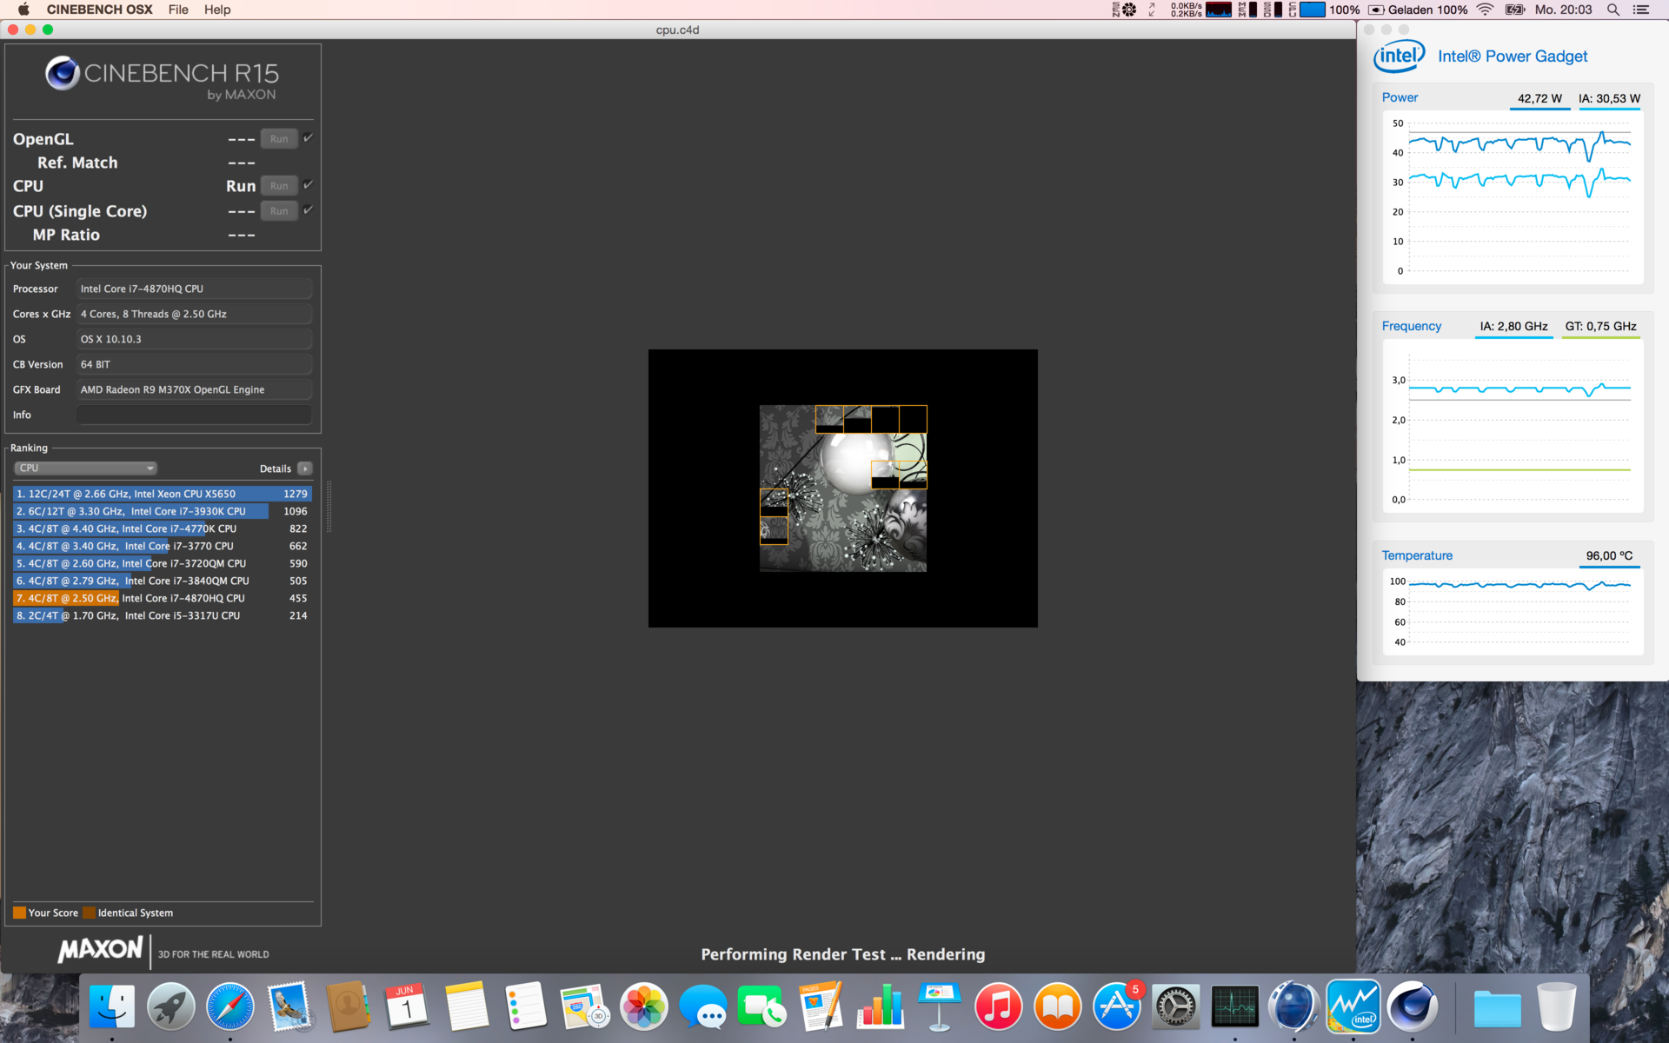This screenshot has height=1043, width=1669.
Task: Open Activity Monitor from the dock
Action: pyautogui.click(x=1234, y=1007)
